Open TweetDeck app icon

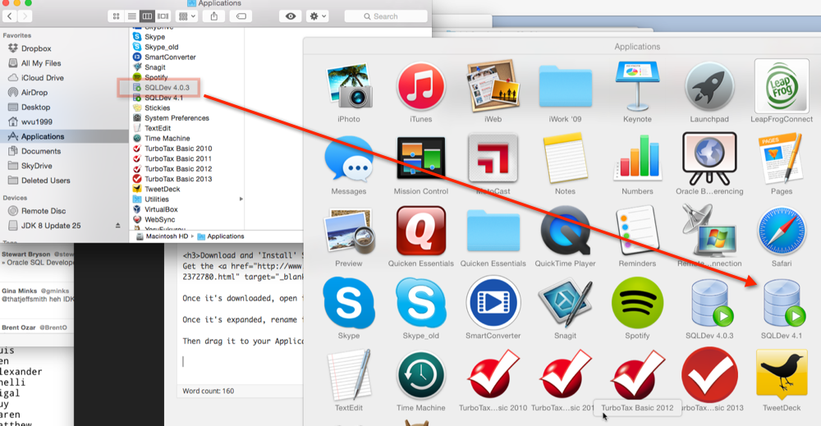point(782,375)
